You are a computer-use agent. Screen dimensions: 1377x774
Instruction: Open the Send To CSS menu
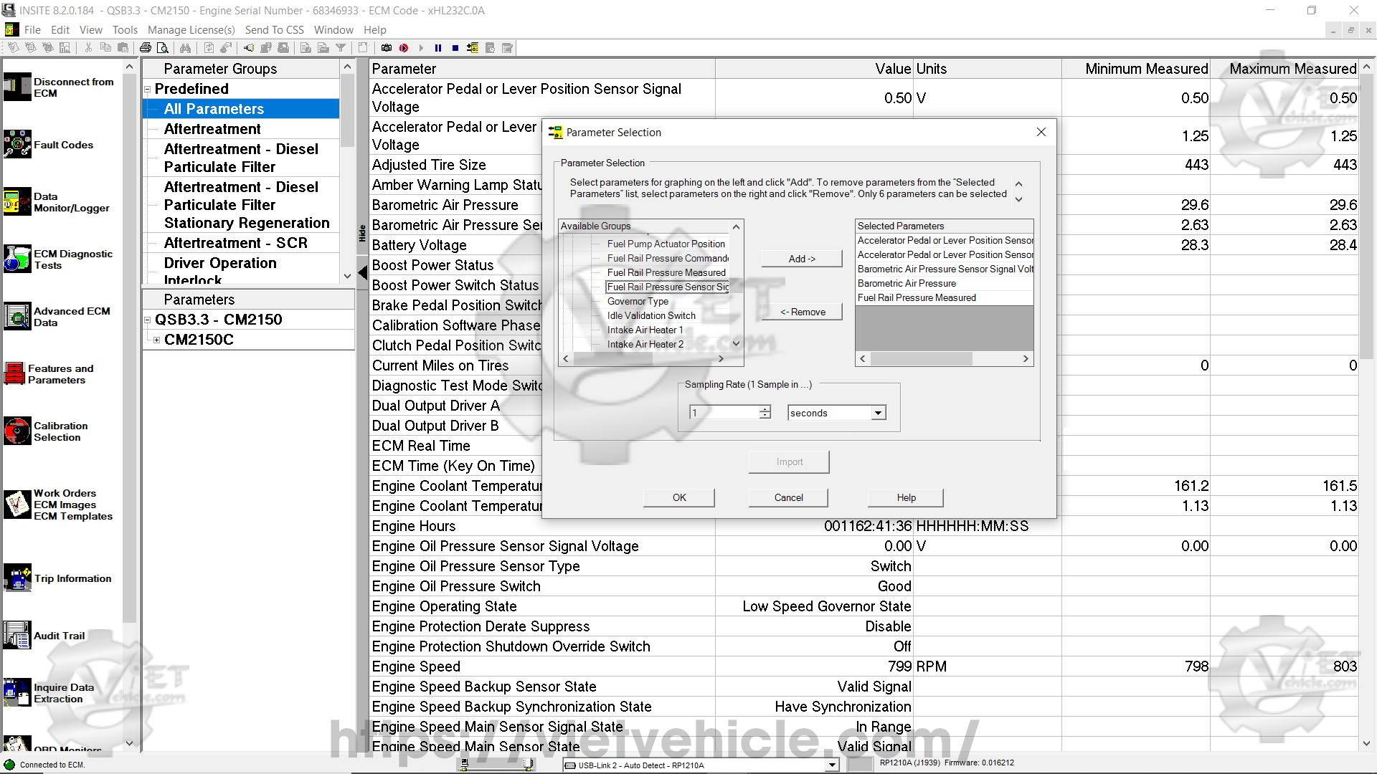274,30
